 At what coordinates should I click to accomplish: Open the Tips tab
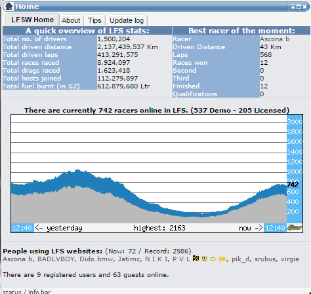pyautogui.click(x=94, y=20)
